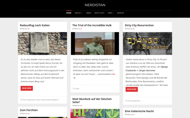Image resolution: width=190 pixels, height=118 pixels.
Task: Click the Django il Bastardo thumbnail
Action: tap(148, 43)
